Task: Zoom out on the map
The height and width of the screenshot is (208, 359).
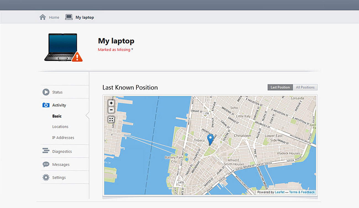Action: [x=111, y=110]
